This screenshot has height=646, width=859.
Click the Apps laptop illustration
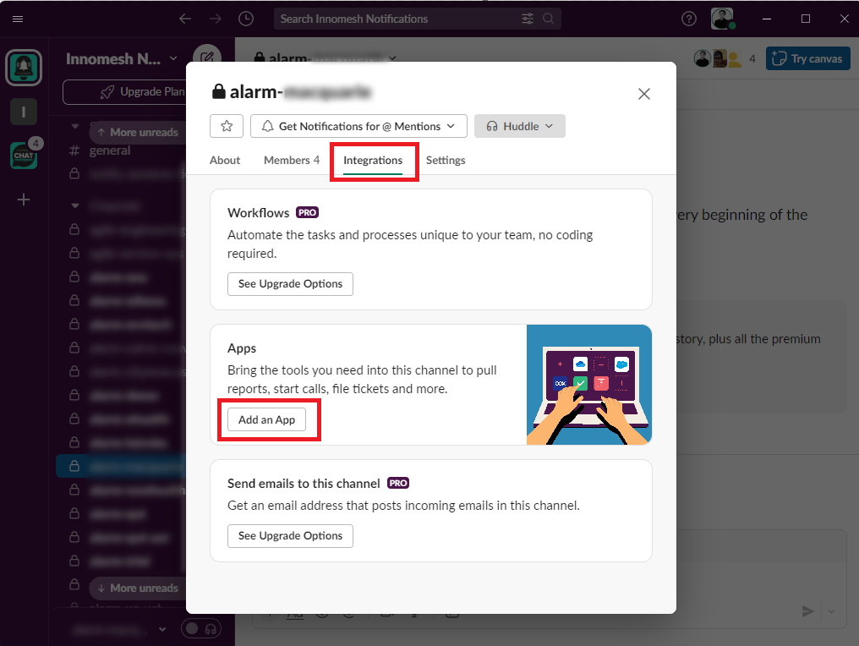click(589, 385)
